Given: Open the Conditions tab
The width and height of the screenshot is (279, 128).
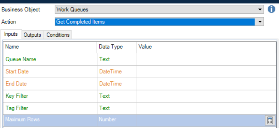Looking at the screenshot, I should coord(58,35).
